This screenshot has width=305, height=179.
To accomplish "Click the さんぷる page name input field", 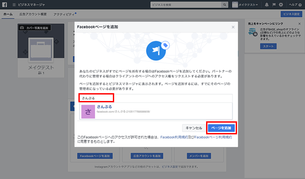I will click(156, 98).
